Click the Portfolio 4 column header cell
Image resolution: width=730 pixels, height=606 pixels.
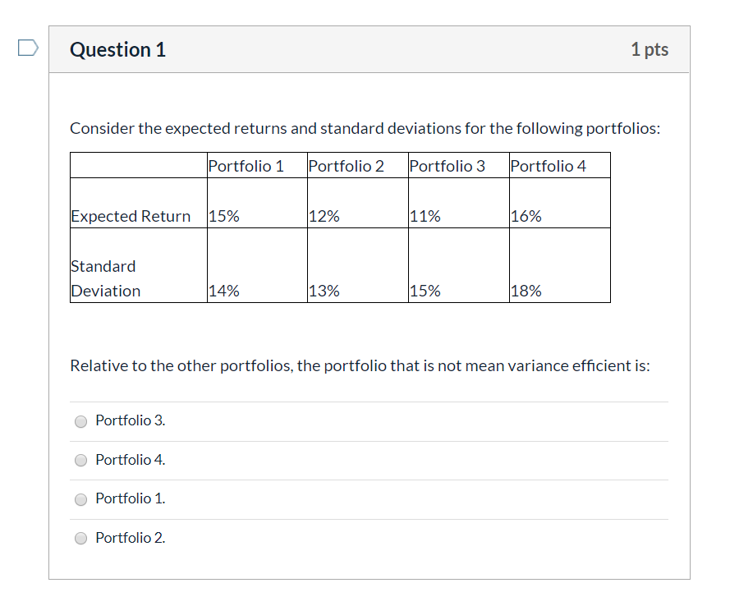548,165
